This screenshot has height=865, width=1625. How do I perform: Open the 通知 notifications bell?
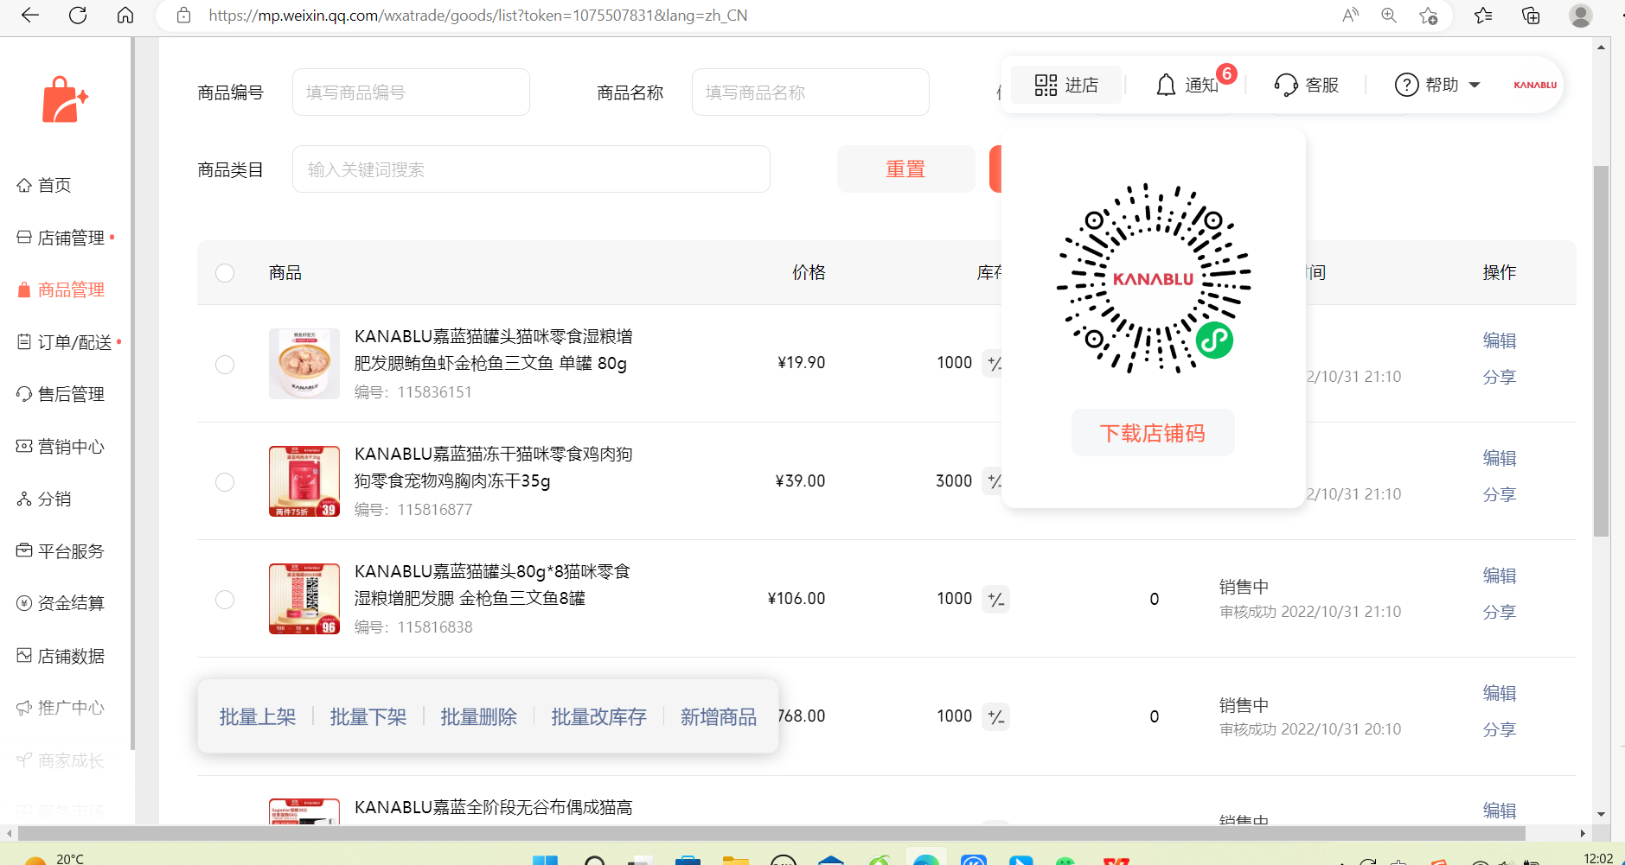(x=1187, y=85)
